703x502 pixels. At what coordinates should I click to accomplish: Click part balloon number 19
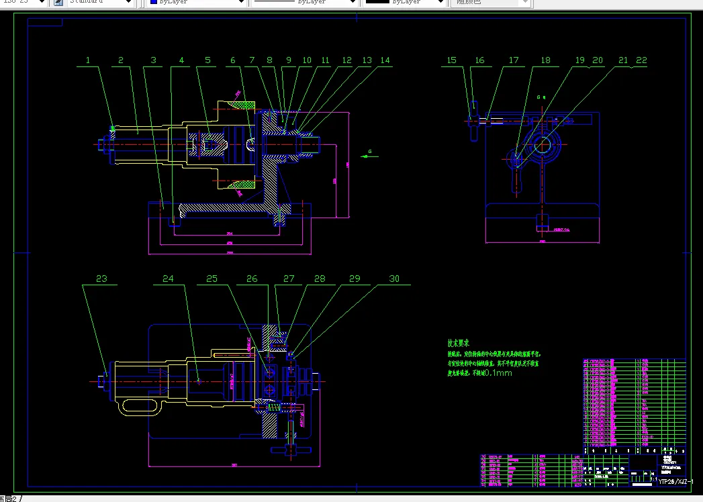[x=580, y=60]
